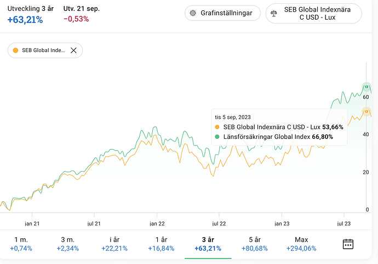Click the orange dot on the SEB chip
Viewport: 378px width, 264px height.
coord(15,50)
